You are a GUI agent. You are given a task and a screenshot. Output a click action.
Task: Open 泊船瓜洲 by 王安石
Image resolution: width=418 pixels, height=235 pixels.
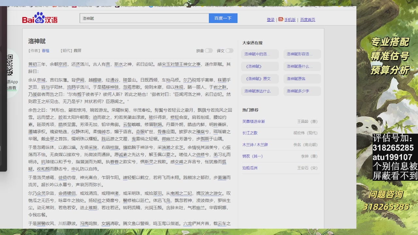tap(250, 168)
